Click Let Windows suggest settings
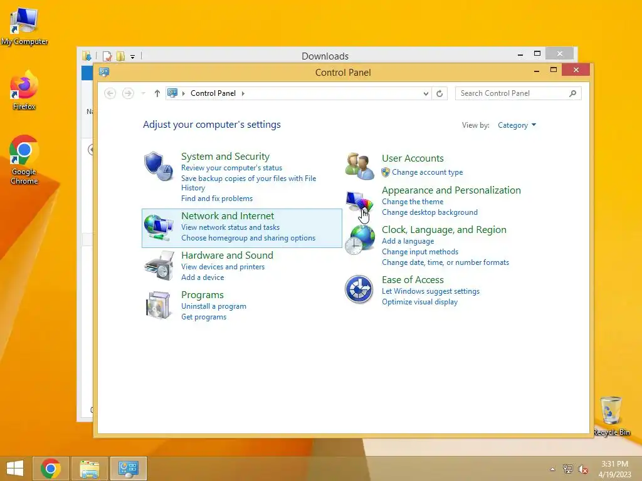 pos(430,291)
